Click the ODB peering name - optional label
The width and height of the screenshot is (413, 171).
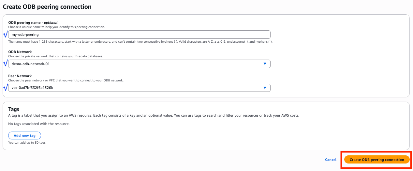(33, 22)
